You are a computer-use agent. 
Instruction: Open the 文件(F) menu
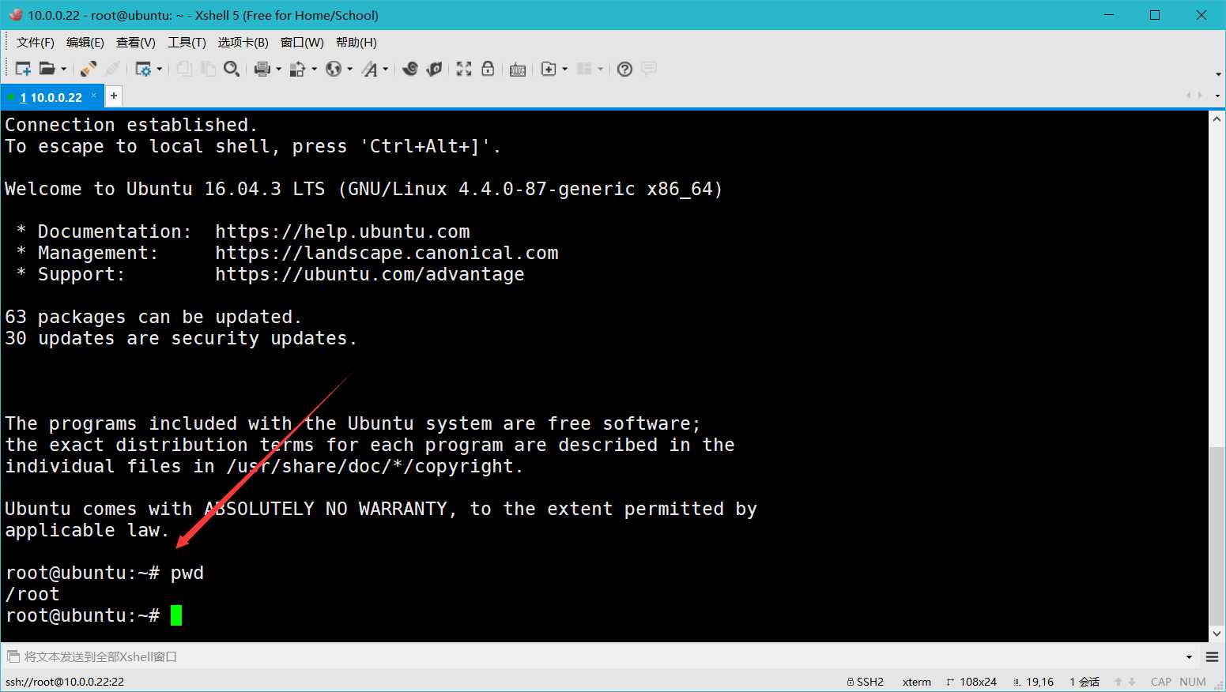click(x=36, y=43)
